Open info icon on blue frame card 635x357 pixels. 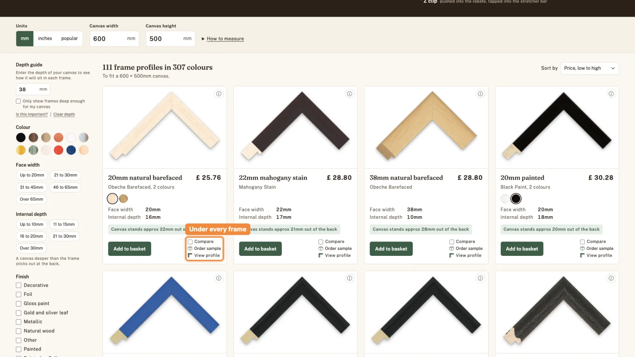point(219,278)
